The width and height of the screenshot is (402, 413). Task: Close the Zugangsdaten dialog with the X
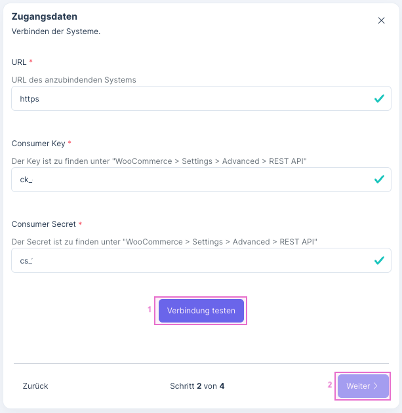coord(381,20)
